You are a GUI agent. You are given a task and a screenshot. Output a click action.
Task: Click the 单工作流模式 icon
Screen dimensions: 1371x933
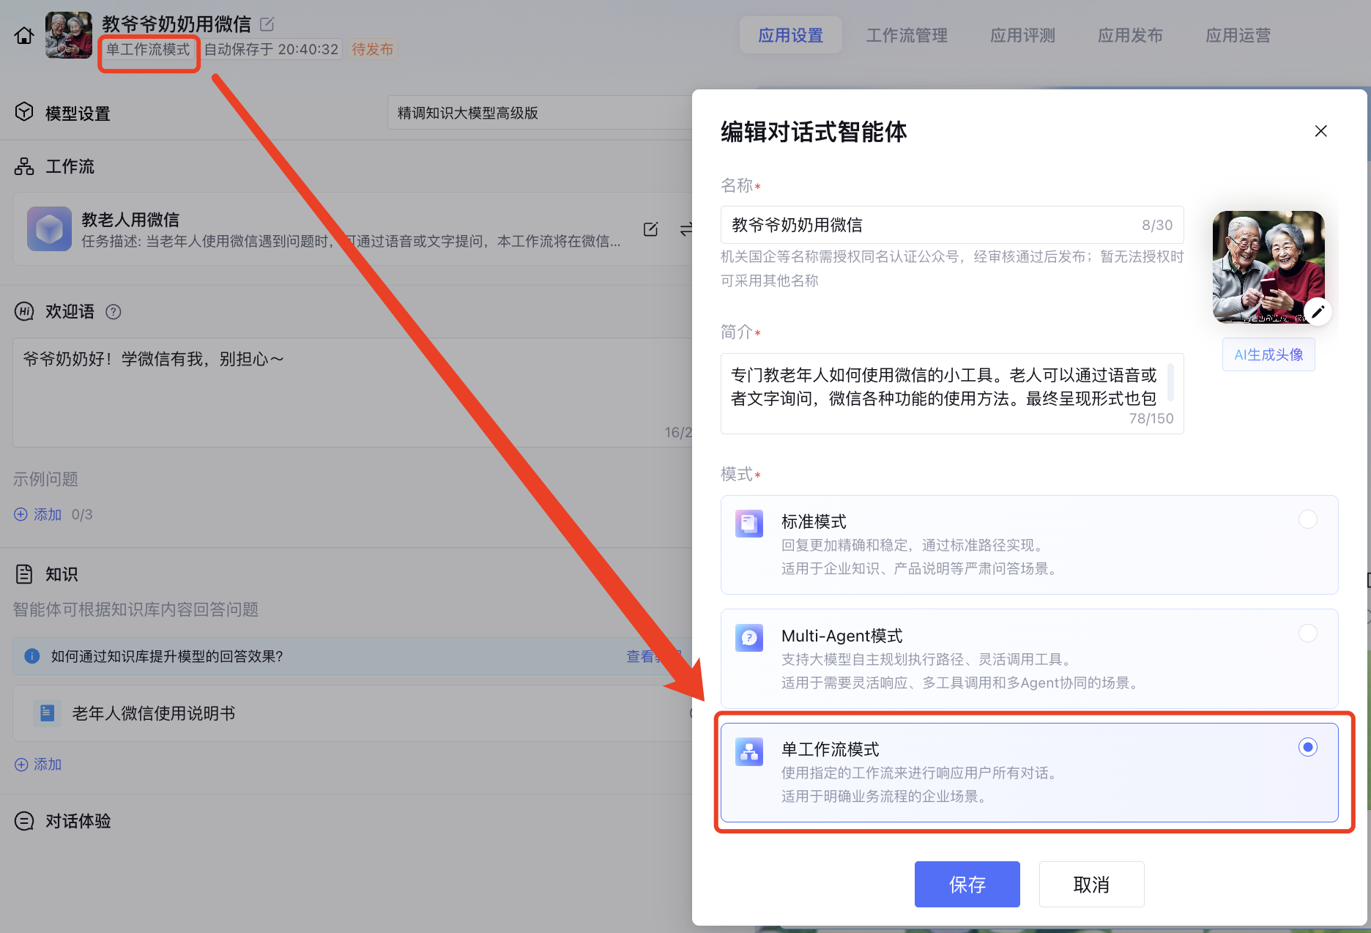(749, 751)
